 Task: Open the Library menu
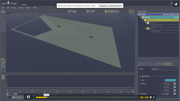21,8
